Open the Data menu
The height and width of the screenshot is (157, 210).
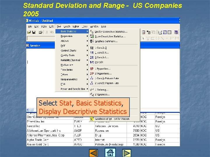tap(44, 26)
